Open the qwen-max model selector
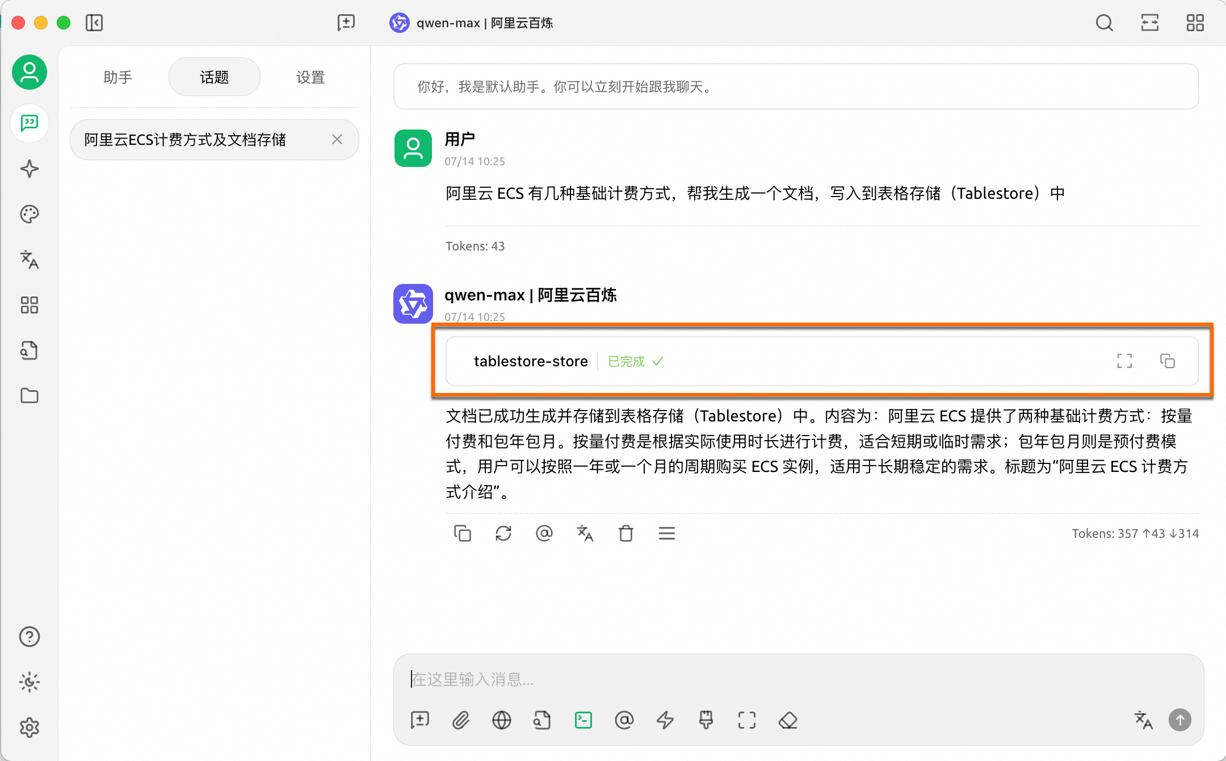 (x=471, y=23)
